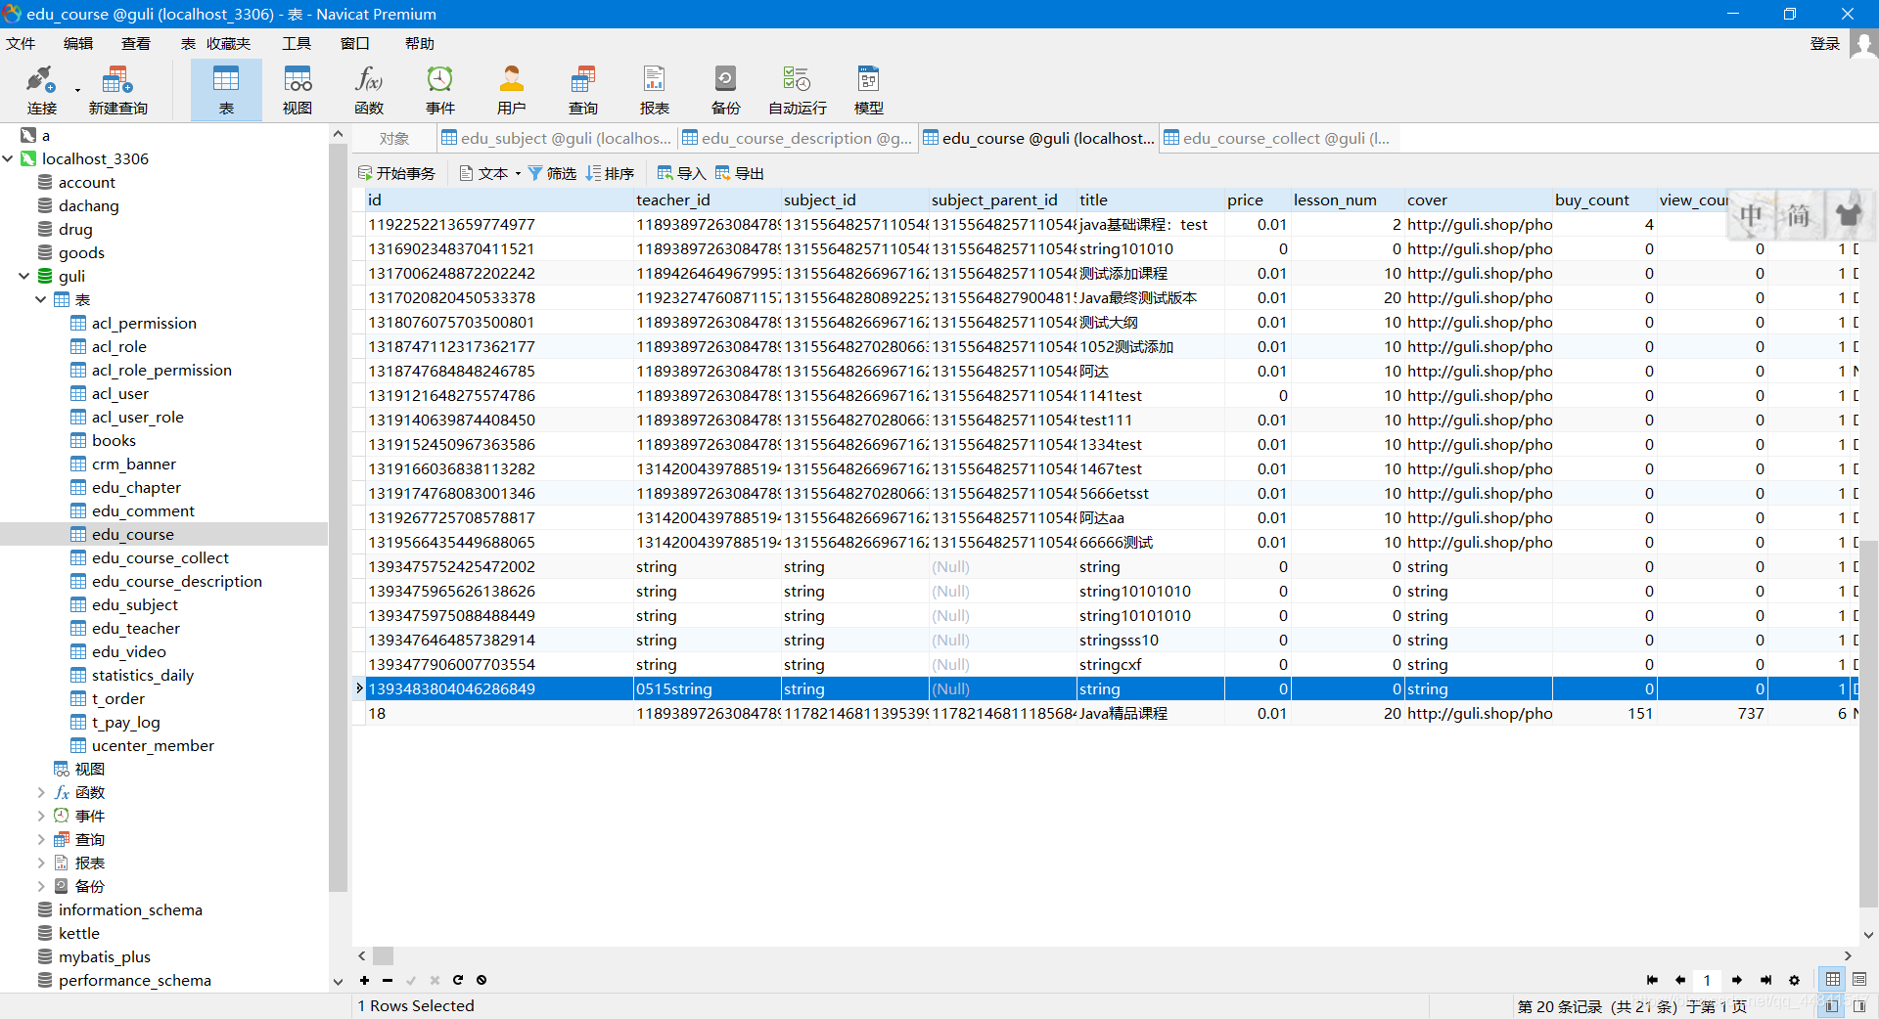The width and height of the screenshot is (1879, 1019).
Task: Click the 排序 (Sort) button
Action: click(610, 173)
